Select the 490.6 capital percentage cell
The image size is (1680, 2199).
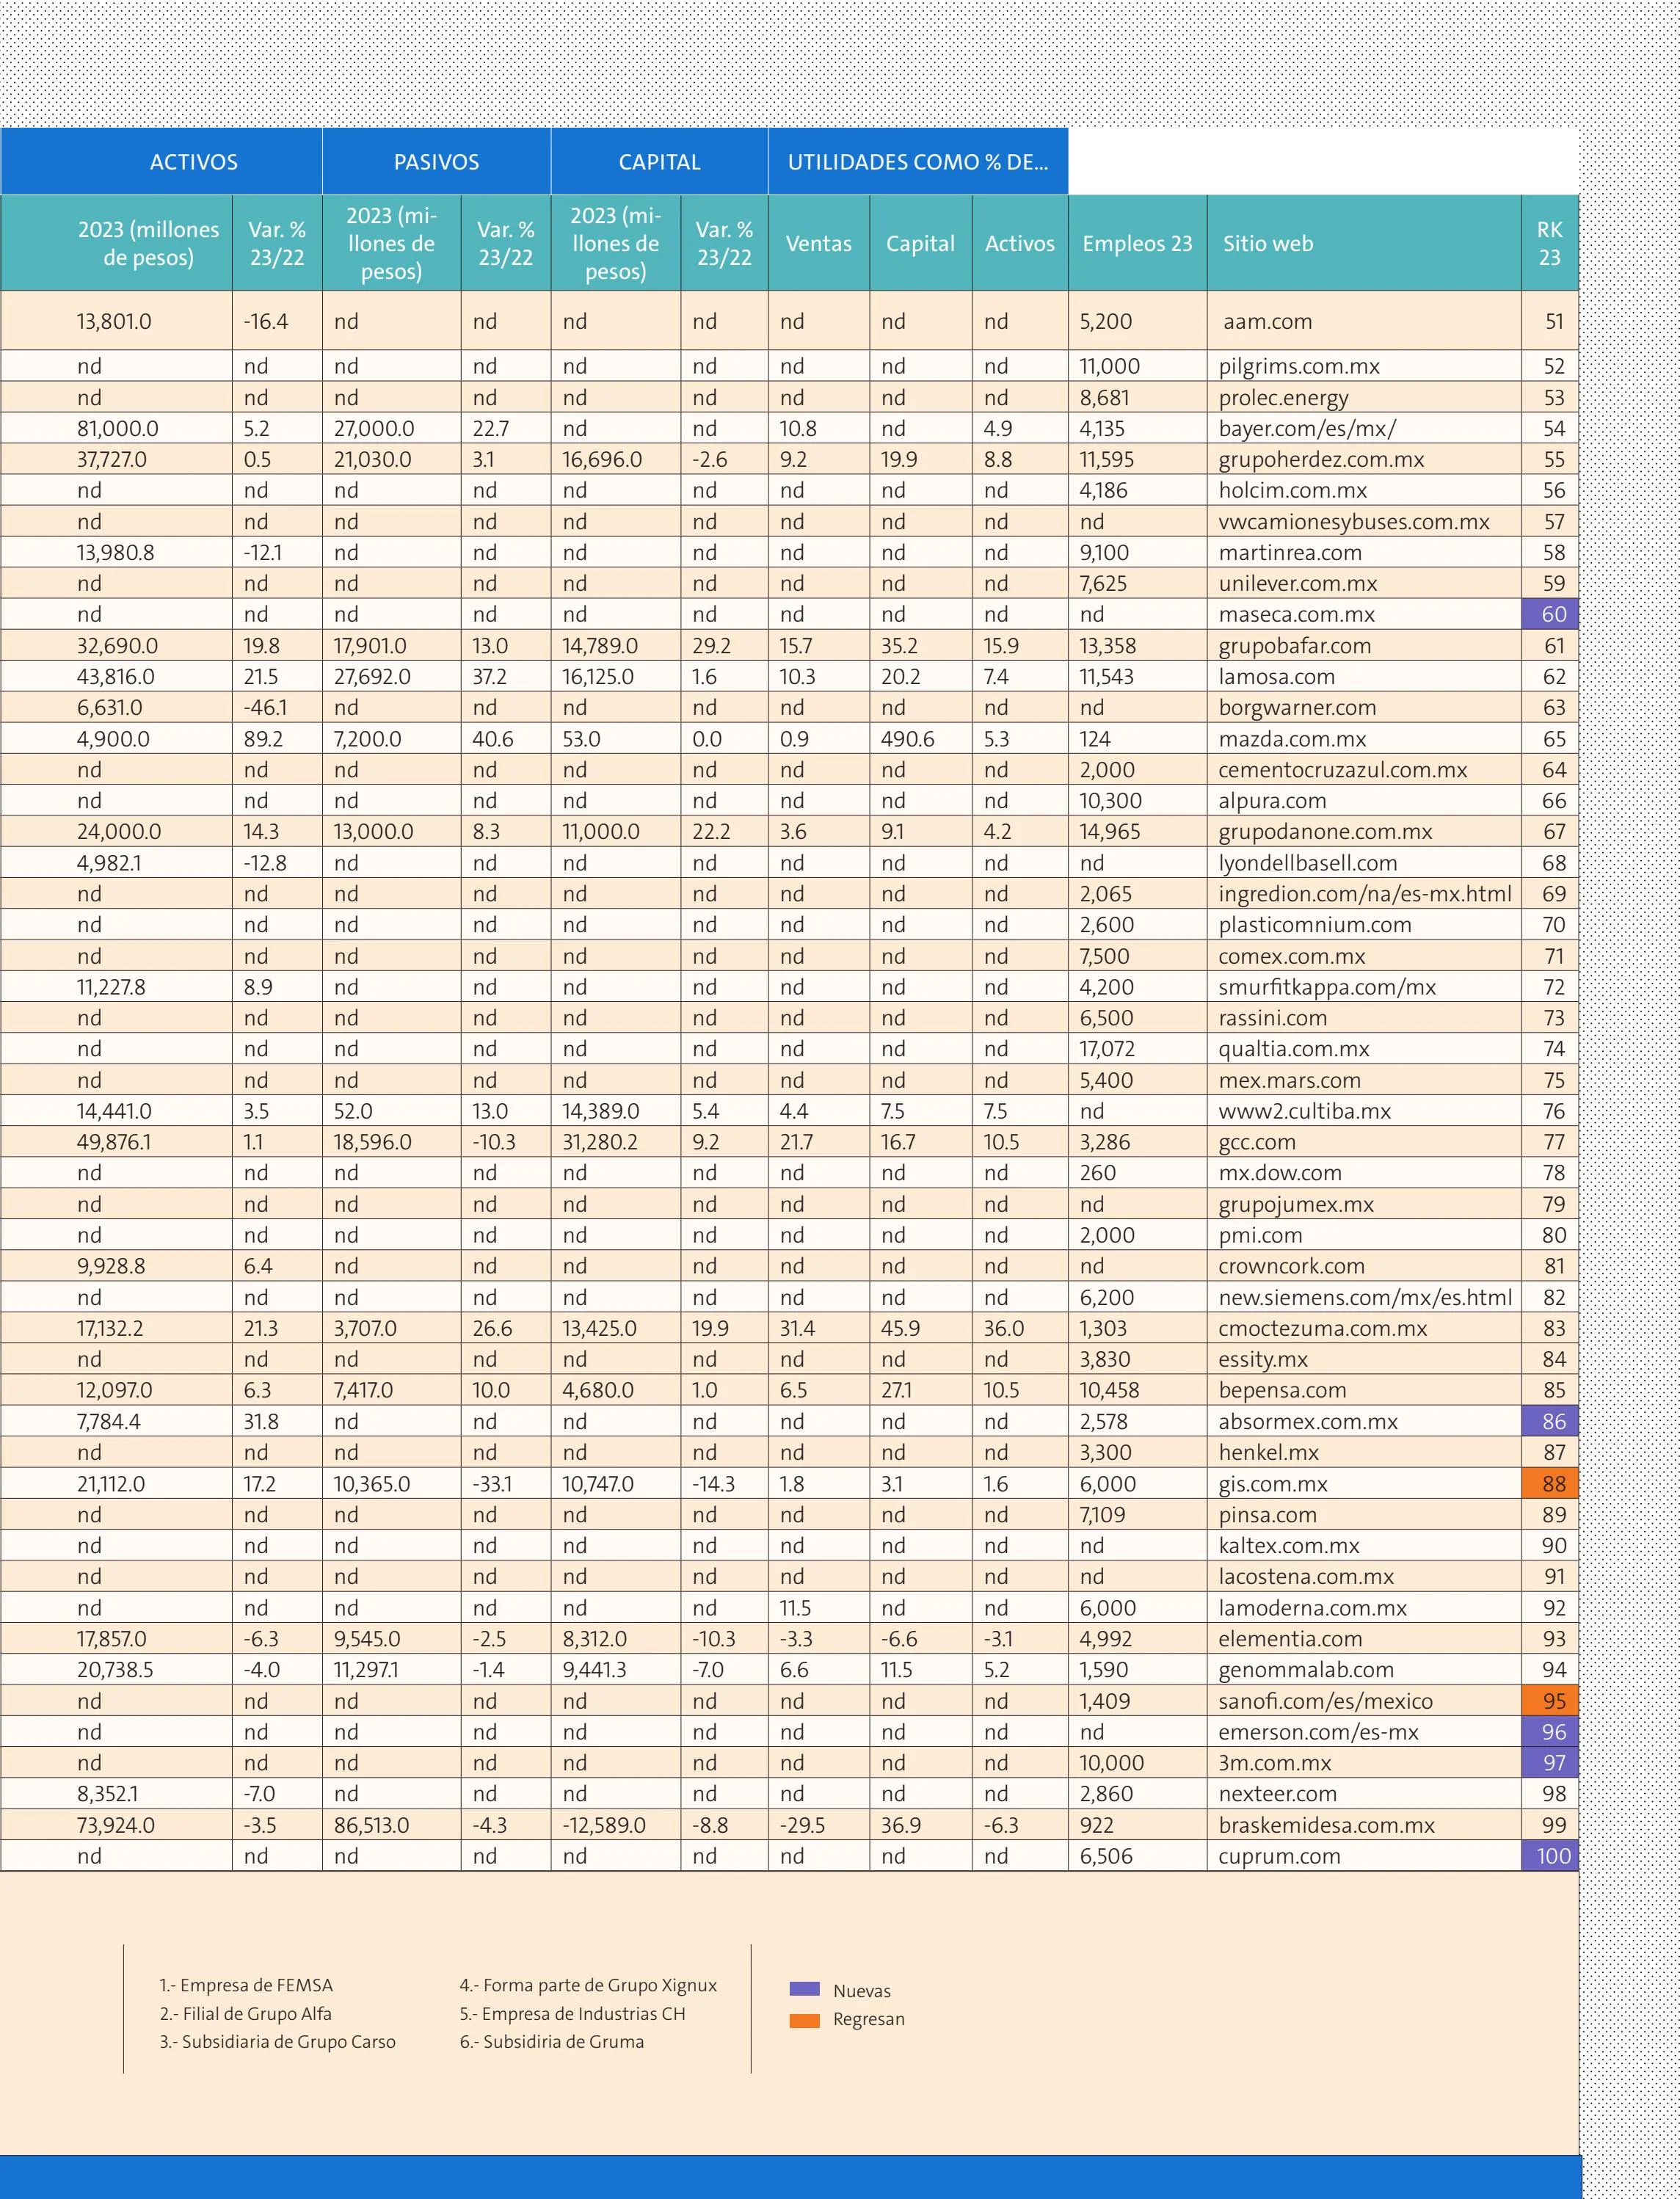coord(907,739)
